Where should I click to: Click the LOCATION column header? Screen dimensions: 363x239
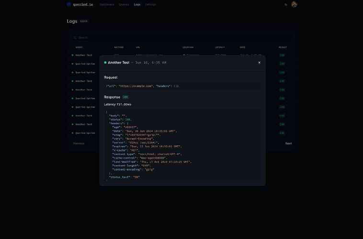pos(188,47)
